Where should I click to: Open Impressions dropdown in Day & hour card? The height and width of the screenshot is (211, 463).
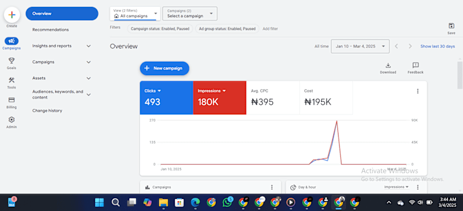tap(396, 187)
